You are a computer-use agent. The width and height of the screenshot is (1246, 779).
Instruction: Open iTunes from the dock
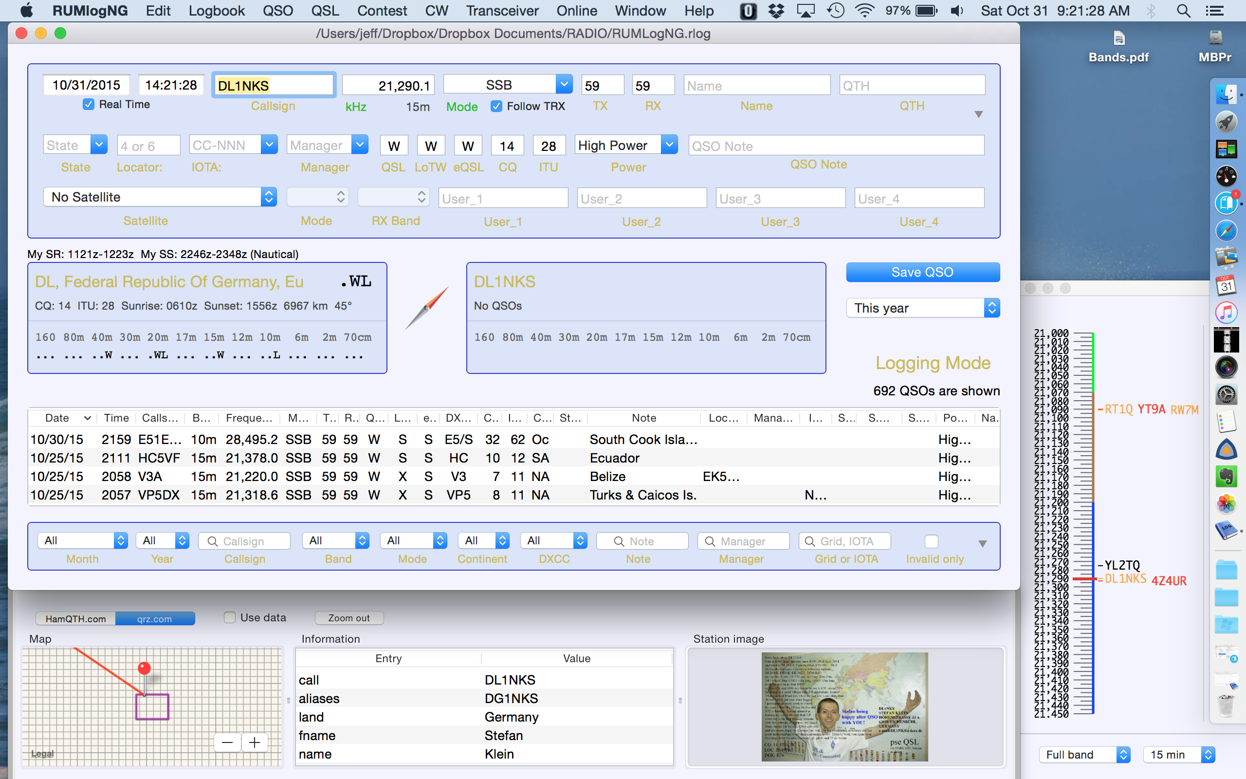point(1226,313)
